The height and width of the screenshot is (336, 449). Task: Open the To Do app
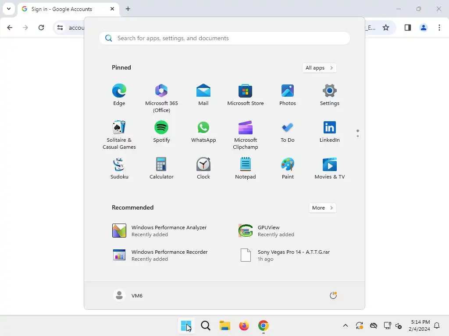pyautogui.click(x=288, y=131)
